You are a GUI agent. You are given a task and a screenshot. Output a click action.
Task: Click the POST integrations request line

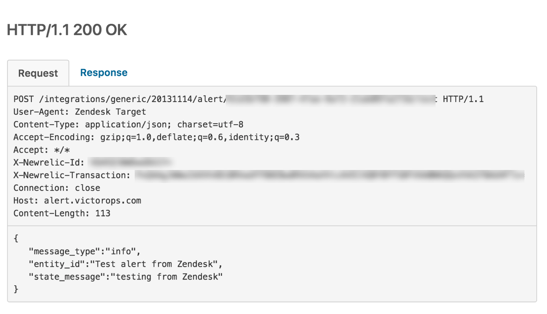pos(249,99)
